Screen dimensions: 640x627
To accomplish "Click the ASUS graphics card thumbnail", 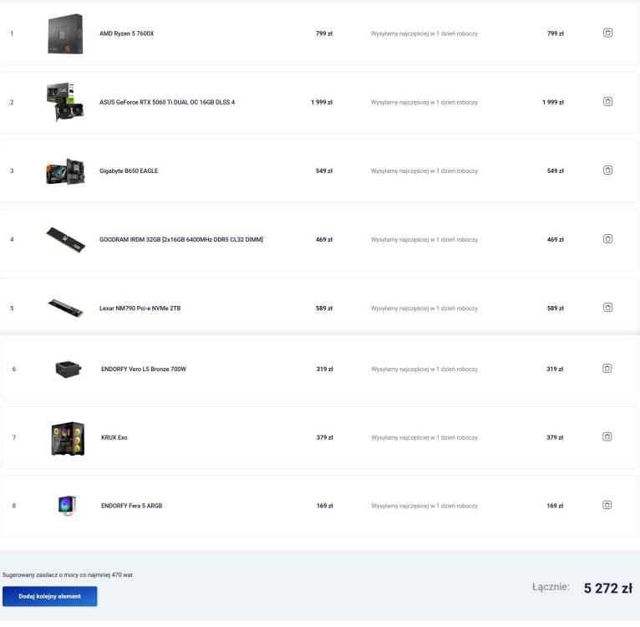I will tap(65, 102).
